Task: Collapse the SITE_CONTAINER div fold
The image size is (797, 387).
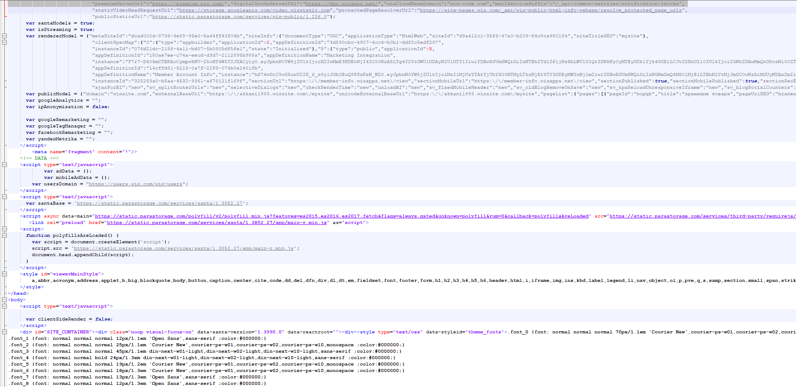Action: tap(4, 332)
